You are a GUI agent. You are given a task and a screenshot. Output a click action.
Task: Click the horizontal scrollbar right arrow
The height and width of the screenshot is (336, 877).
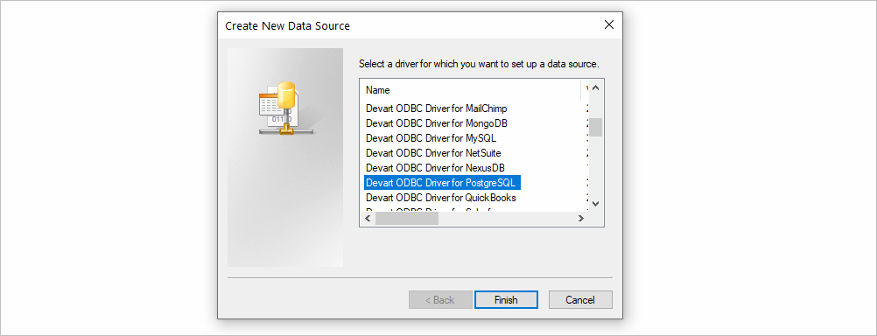pyautogui.click(x=580, y=219)
